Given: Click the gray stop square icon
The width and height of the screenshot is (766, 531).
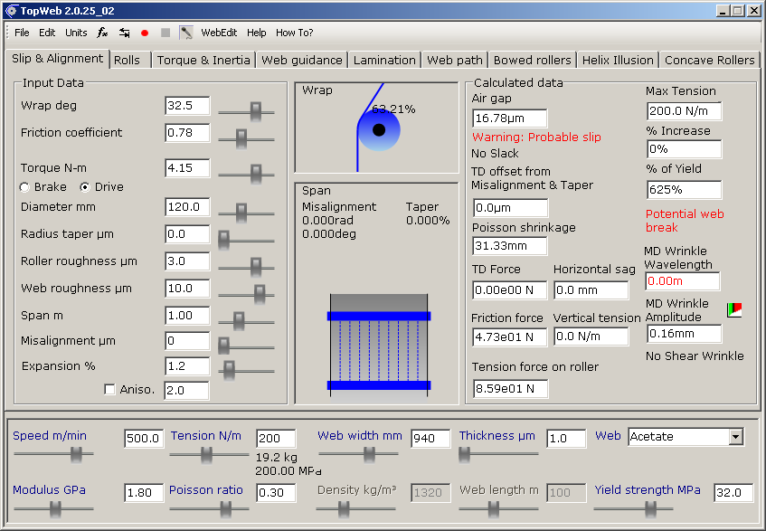Looking at the screenshot, I should click(x=165, y=33).
